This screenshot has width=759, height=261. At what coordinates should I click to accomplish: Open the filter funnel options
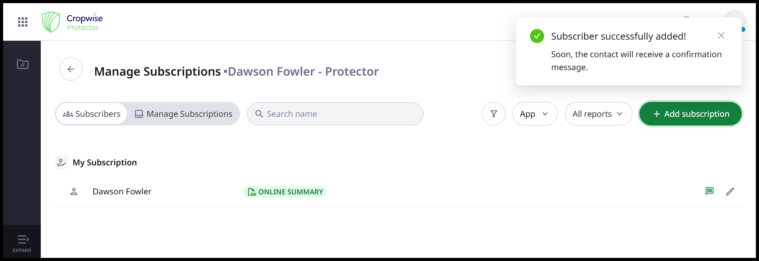[494, 114]
